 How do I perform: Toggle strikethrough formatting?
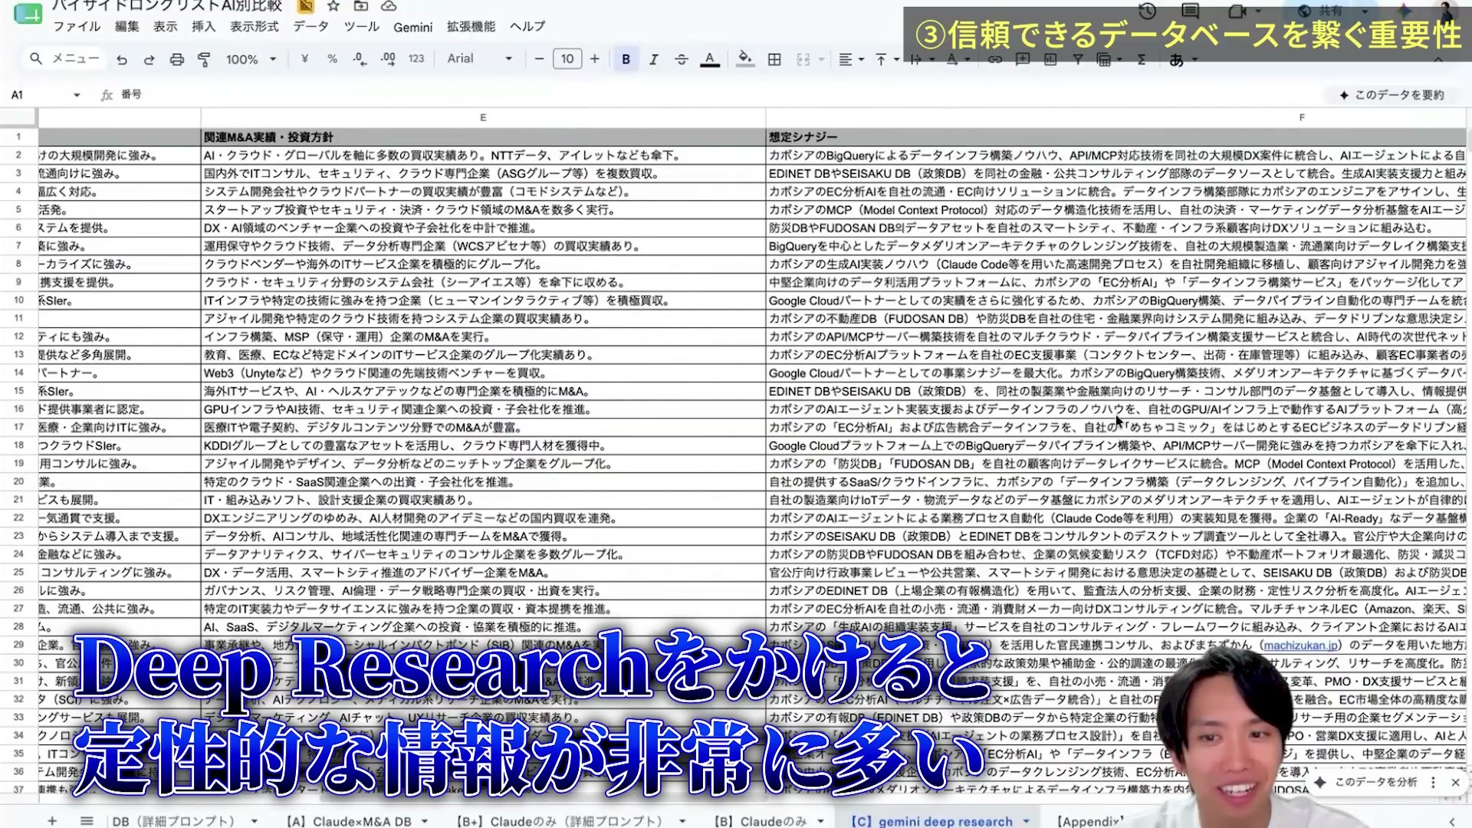point(682,59)
